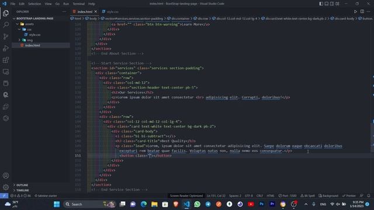Viewport: 374px width, 210px height.
Task: Open the Selection menu
Action: click(34, 4)
